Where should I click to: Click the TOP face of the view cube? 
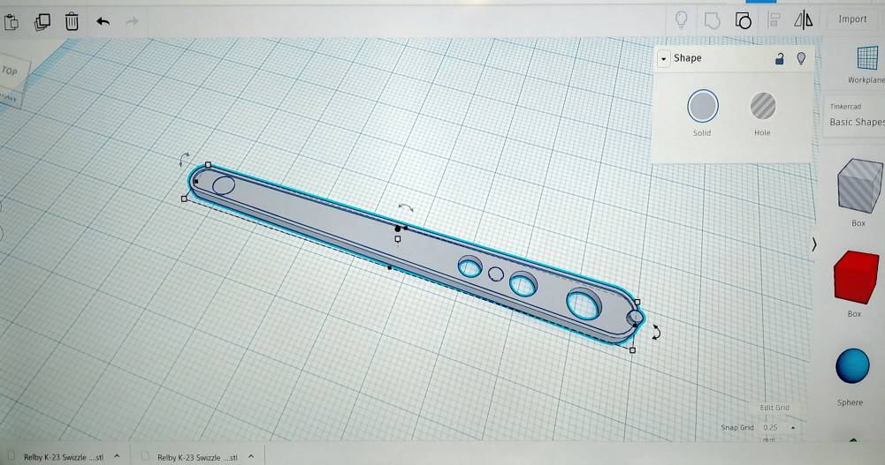10,71
